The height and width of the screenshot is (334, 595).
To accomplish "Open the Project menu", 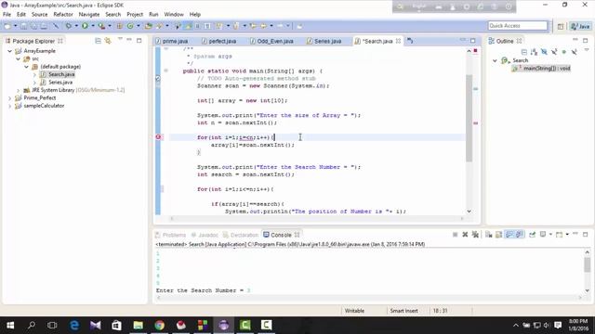I will (x=135, y=15).
